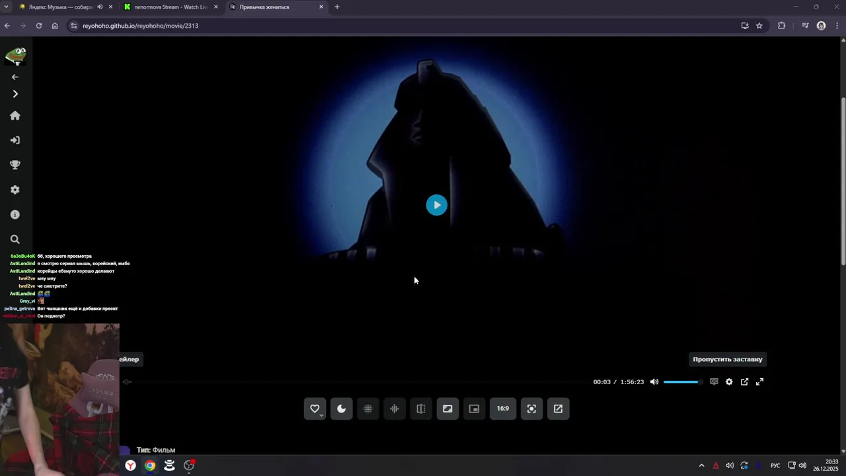
Task: Expand the sidebar with the chevron arrow
Action: point(15,94)
